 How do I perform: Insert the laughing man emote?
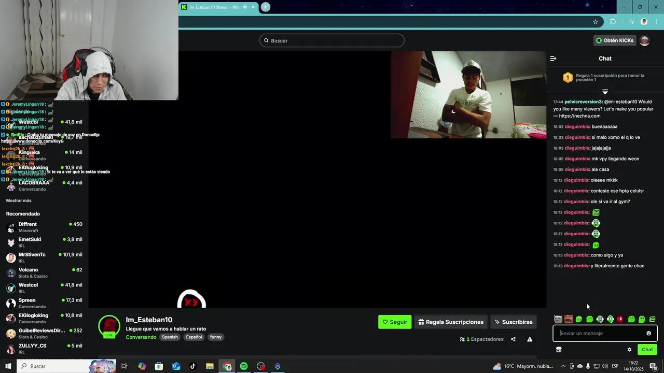pos(569,319)
